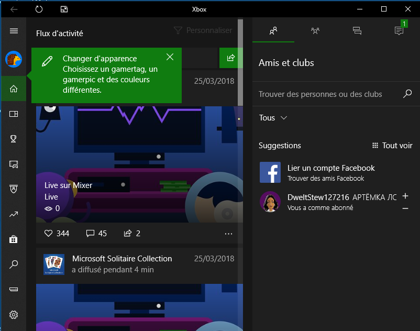Open the Live sur Mixer stream thumbnail
This screenshot has height=331, width=420.
pos(139,164)
